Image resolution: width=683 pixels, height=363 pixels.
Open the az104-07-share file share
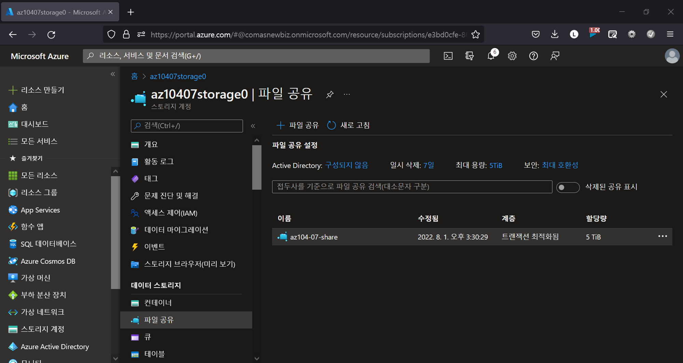[x=314, y=237]
